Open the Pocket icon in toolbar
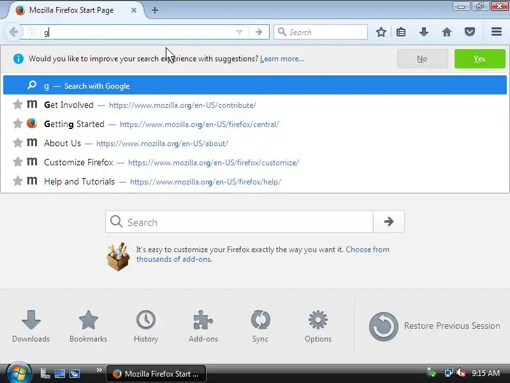510x383 pixels. (x=469, y=32)
